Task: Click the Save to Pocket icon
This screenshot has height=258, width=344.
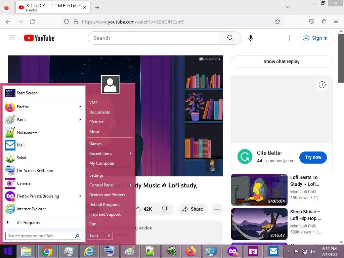Action: [311, 21]
